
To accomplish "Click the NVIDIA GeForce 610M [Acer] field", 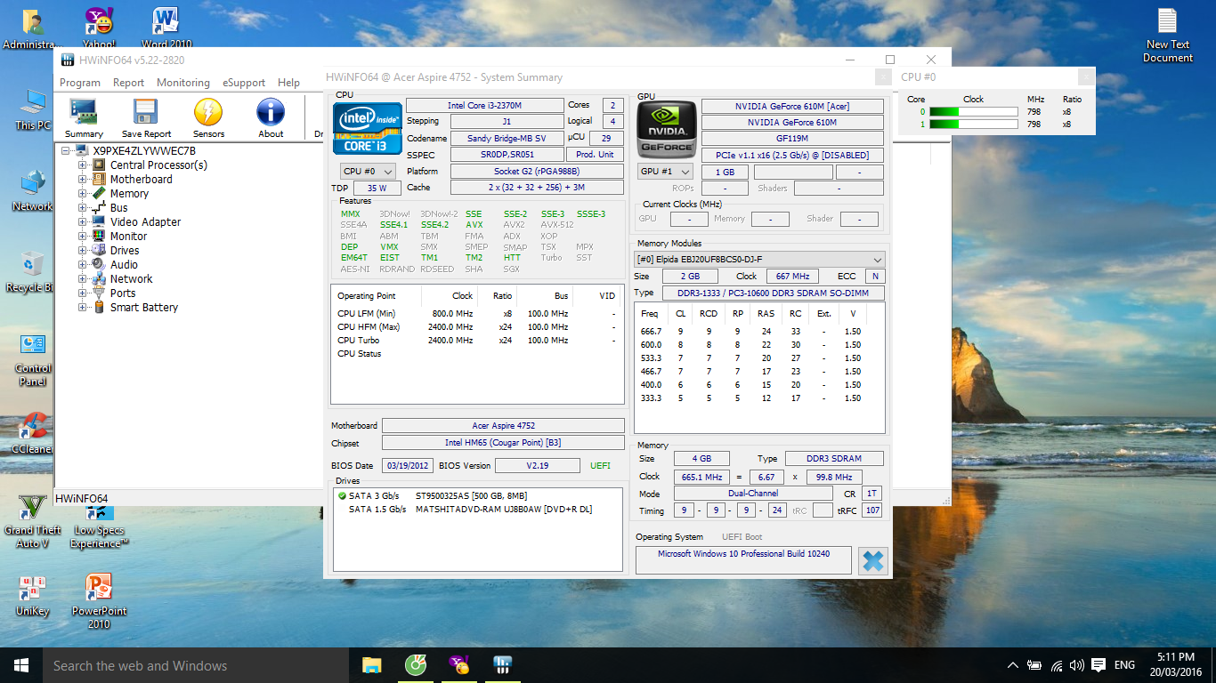I will coord(792,107).
